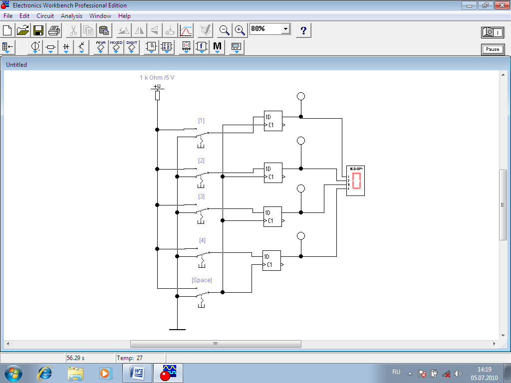Toggle the switch labeled [2]
The image size is (511, 383).
tap(202, 177)
